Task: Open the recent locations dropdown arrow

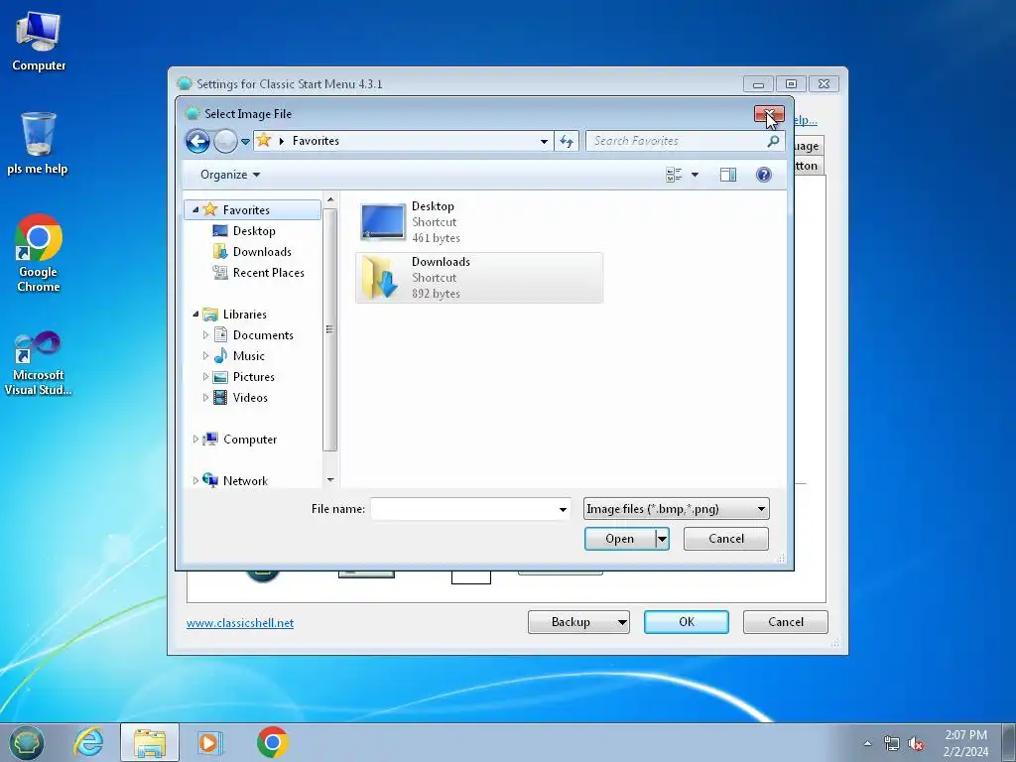Action: (246, 141)
